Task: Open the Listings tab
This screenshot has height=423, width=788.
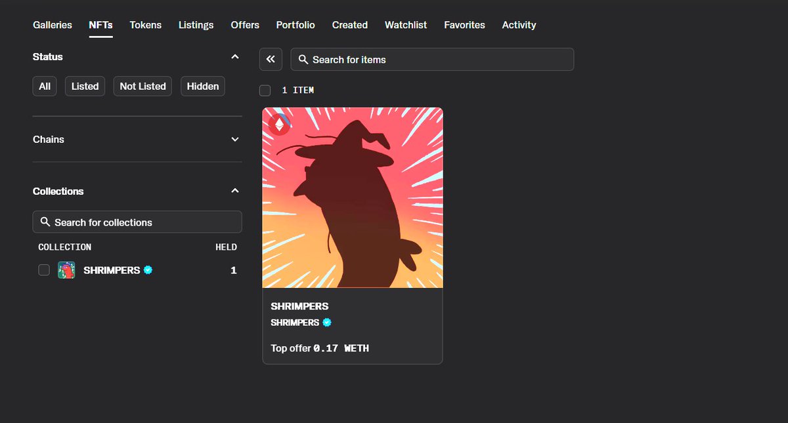Action: point(196,25)
